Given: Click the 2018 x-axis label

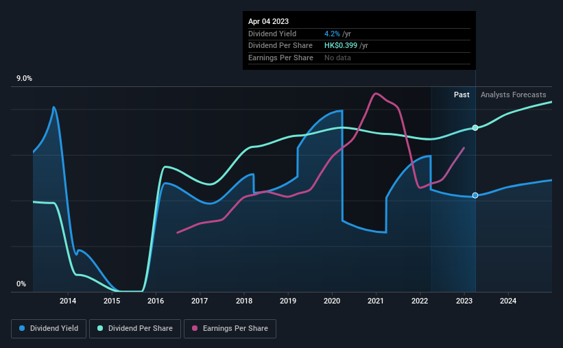Looking at the screenshot, I should [x=244, y=301].
